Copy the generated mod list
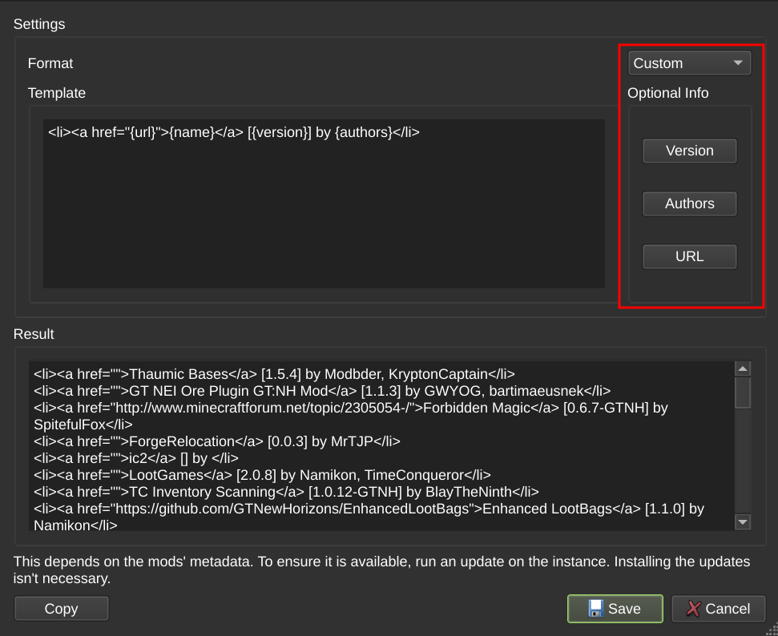Screen dimensions: 778x636 [x=61, y=609]
